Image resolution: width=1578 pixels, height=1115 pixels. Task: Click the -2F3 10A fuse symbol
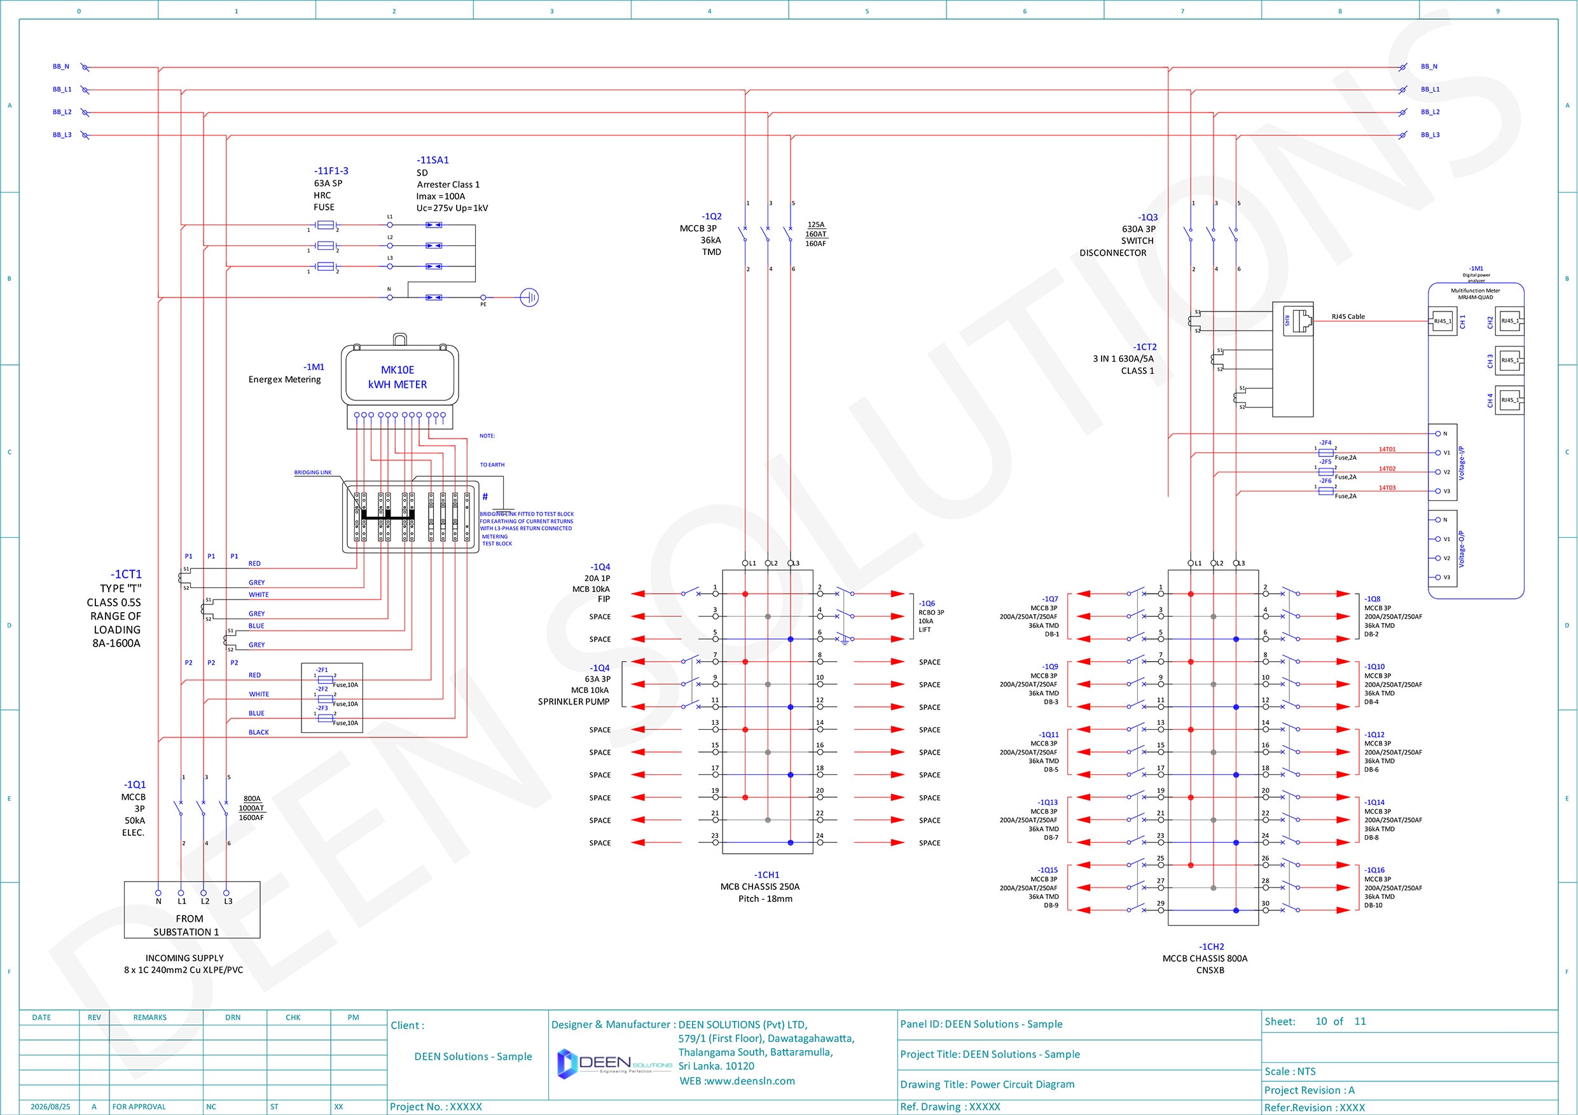click(326, 718)
